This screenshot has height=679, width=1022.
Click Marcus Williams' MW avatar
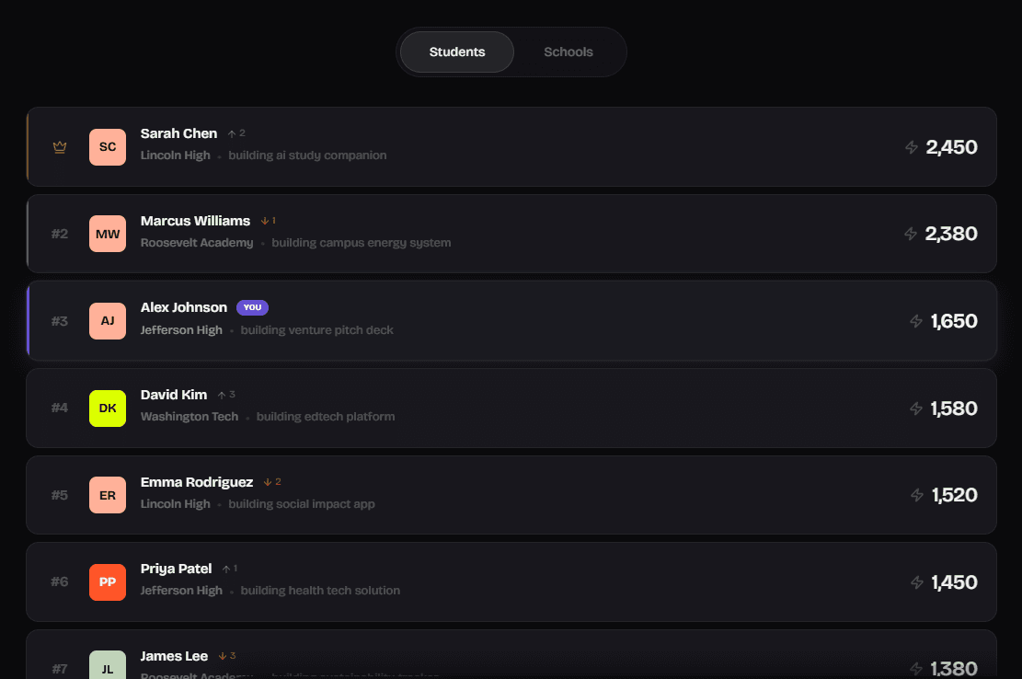pyautogui.click(x=107, y=234)
